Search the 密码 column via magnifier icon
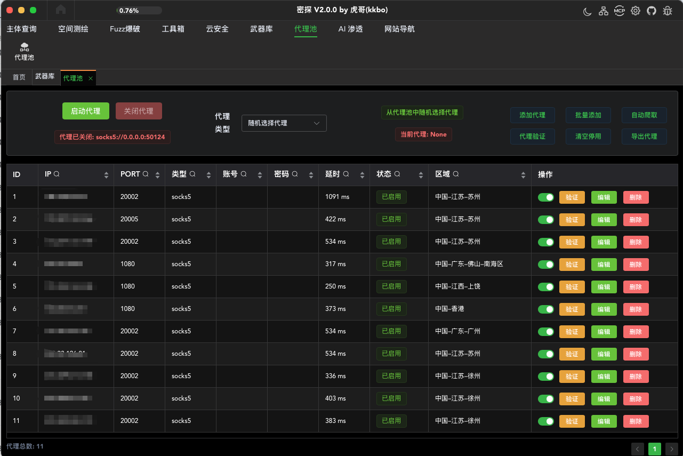 295,174
